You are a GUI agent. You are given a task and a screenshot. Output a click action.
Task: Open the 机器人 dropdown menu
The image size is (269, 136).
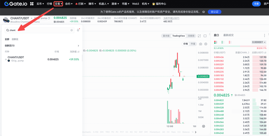[x=104, y=4]
